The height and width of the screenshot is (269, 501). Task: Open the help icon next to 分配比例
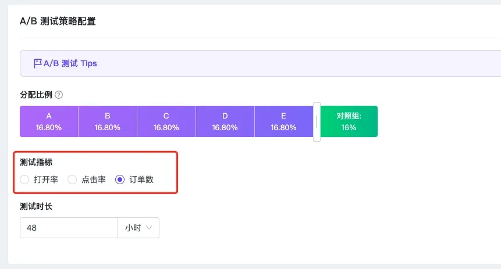click(59, 95)
